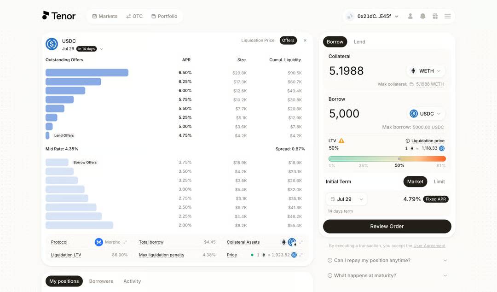497x292 pixels.
Task: Click the Collateral Assets ETH icon
Action: (283, 242)
